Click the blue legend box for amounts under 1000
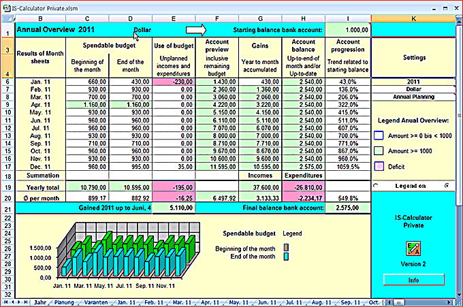 379,135
